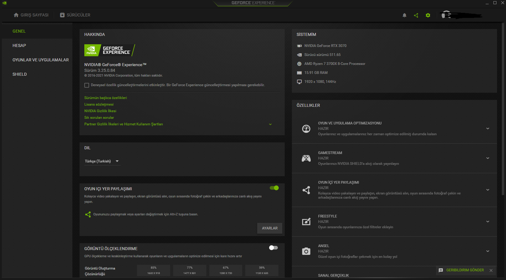Click the GeForce Experience logo image
Screen dimensions: 506x280
110,50
